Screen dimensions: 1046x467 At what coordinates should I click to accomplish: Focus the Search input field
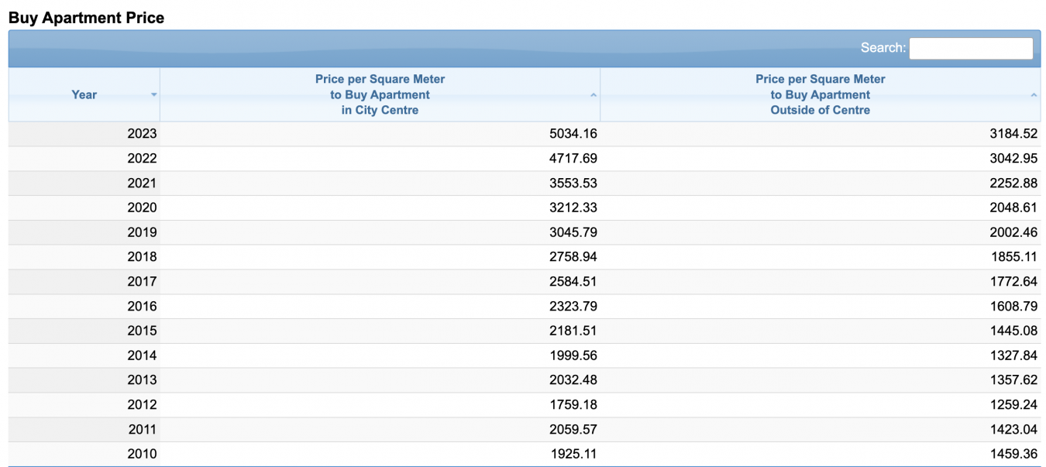pyautogui.click(x=970, y=48)
